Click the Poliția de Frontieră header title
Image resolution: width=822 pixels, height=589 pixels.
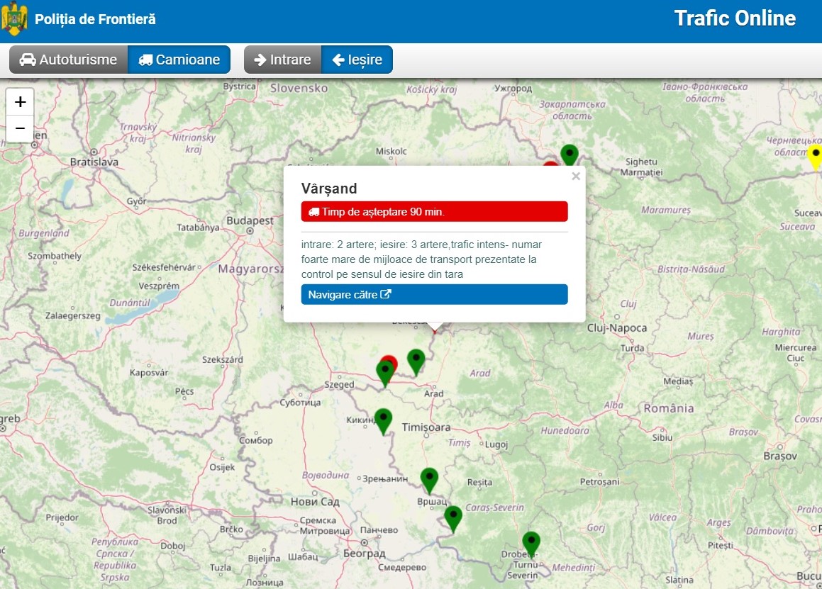click(x=95, y=19)
